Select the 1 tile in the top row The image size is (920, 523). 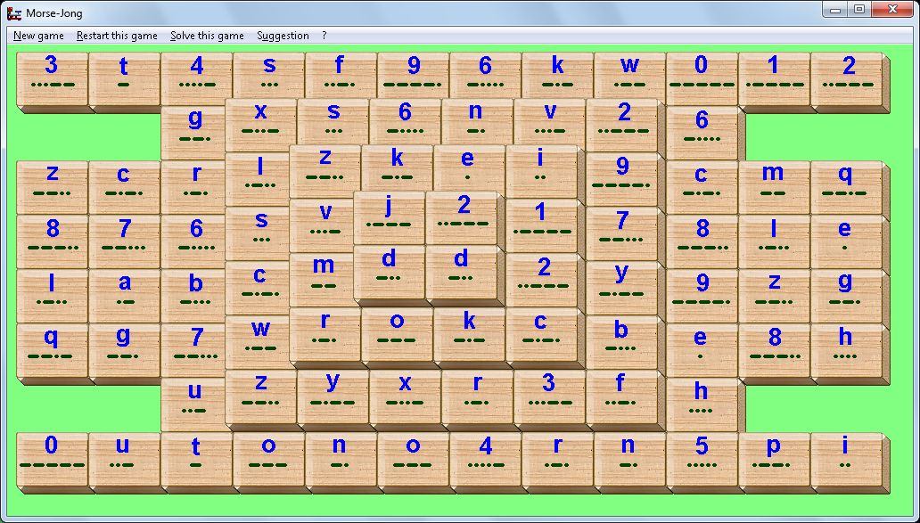774,78
